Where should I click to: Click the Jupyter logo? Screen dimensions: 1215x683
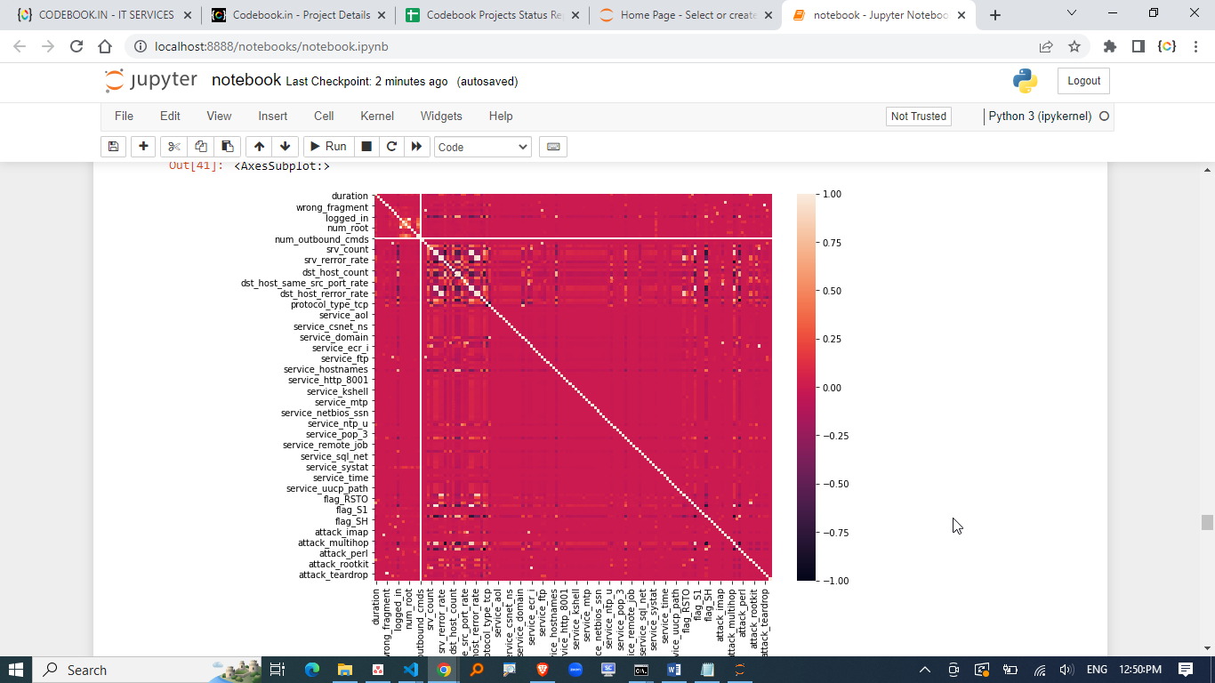pos(151,81)
